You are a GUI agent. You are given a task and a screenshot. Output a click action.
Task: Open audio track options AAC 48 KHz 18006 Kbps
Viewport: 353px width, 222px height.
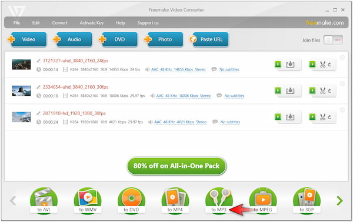[x=184, y=96]
